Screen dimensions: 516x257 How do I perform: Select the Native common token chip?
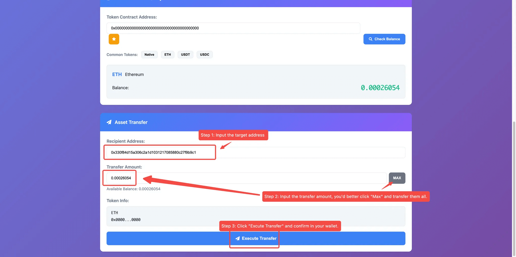pyautogui.click(x=149, y=55)
